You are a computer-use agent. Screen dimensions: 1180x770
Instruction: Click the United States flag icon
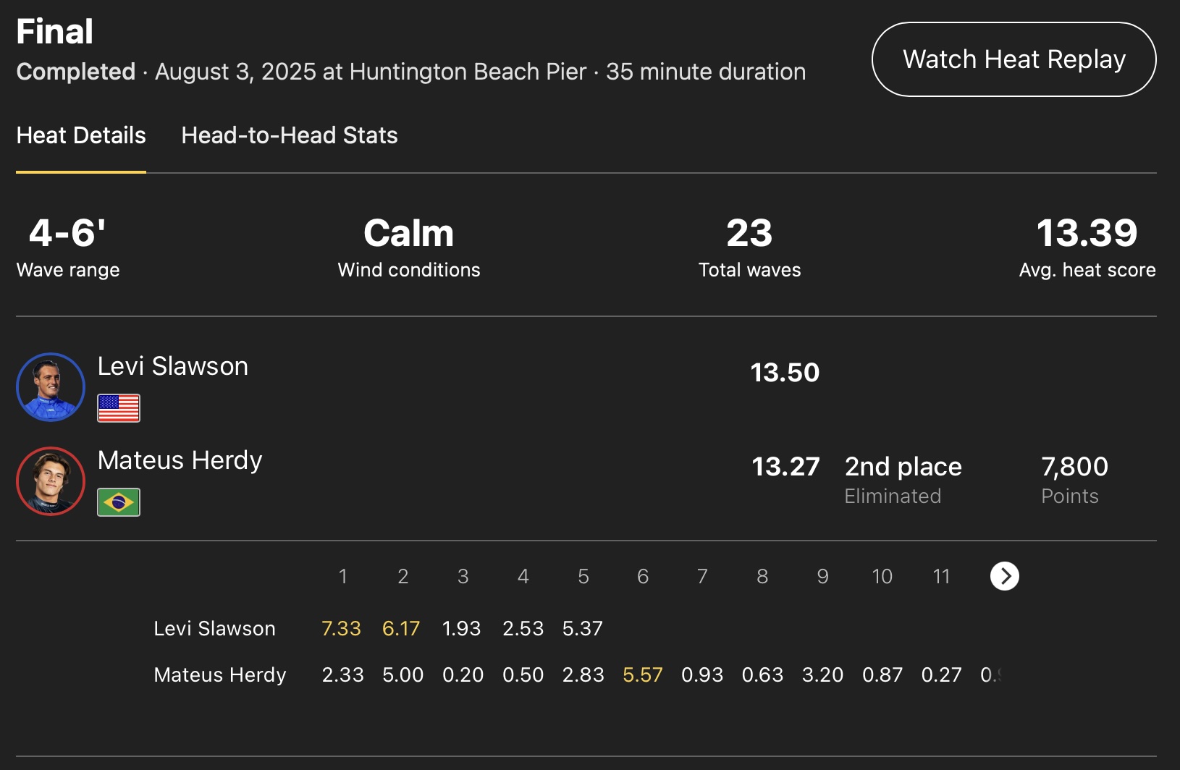(119, 408)
